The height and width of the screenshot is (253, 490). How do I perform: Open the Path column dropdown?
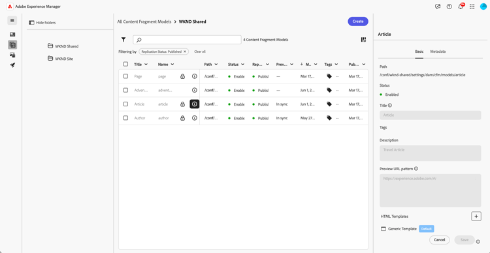coord(216,65)
